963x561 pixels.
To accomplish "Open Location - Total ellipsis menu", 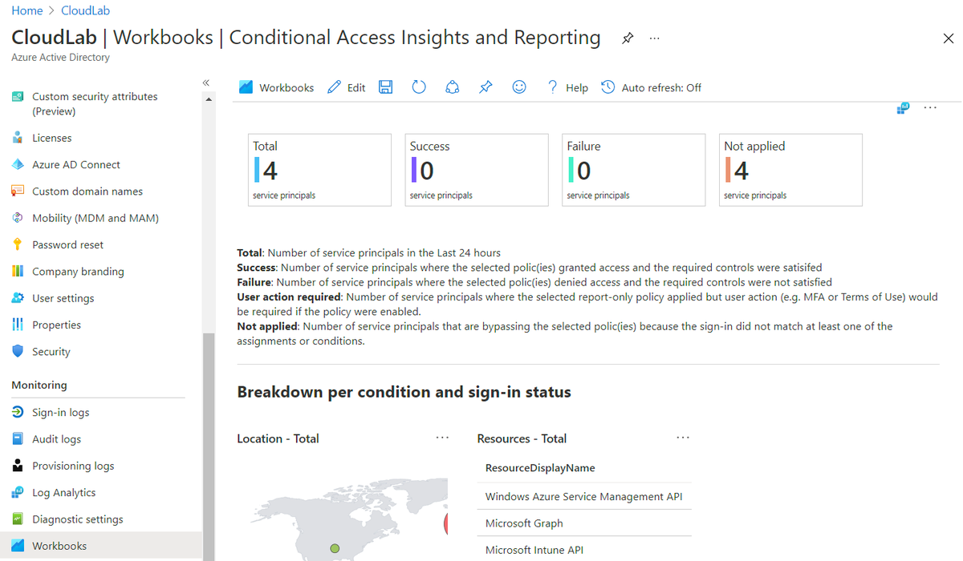I will [x=442, y=438].
